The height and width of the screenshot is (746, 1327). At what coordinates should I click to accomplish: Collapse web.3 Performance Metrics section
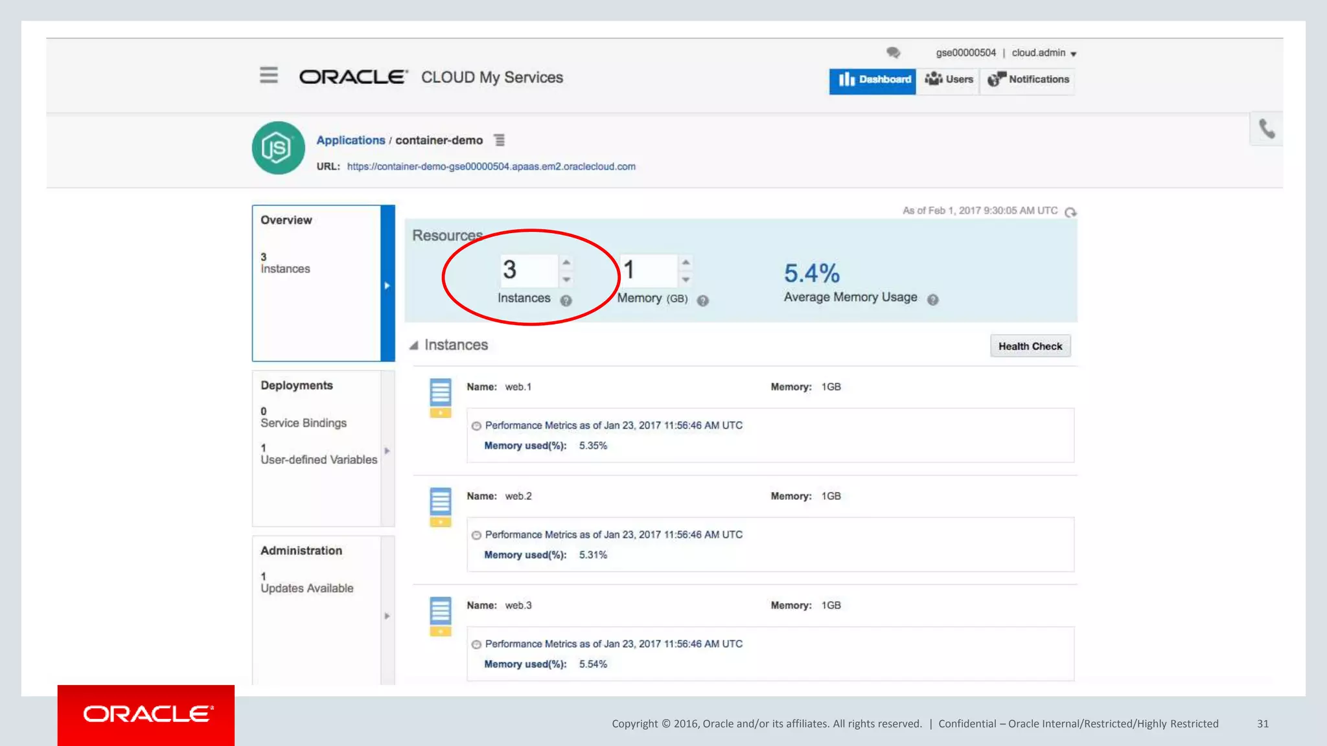(x=476, y=644)
